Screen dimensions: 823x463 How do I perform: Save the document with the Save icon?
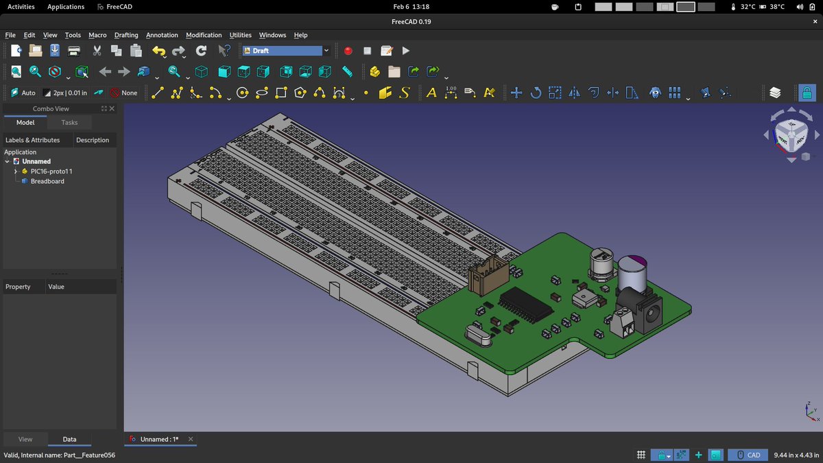[55, 50]
